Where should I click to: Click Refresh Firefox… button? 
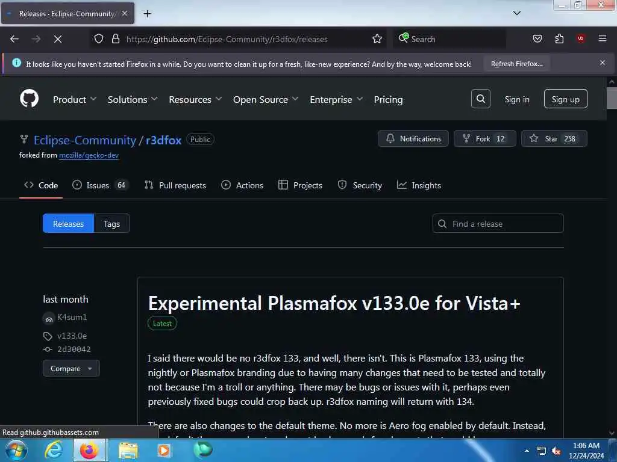pos(516,64)
